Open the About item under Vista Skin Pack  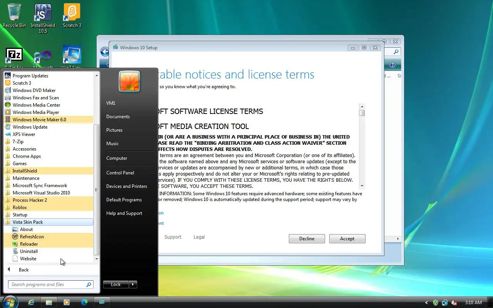pyautogui.click(x=49, y=229)
